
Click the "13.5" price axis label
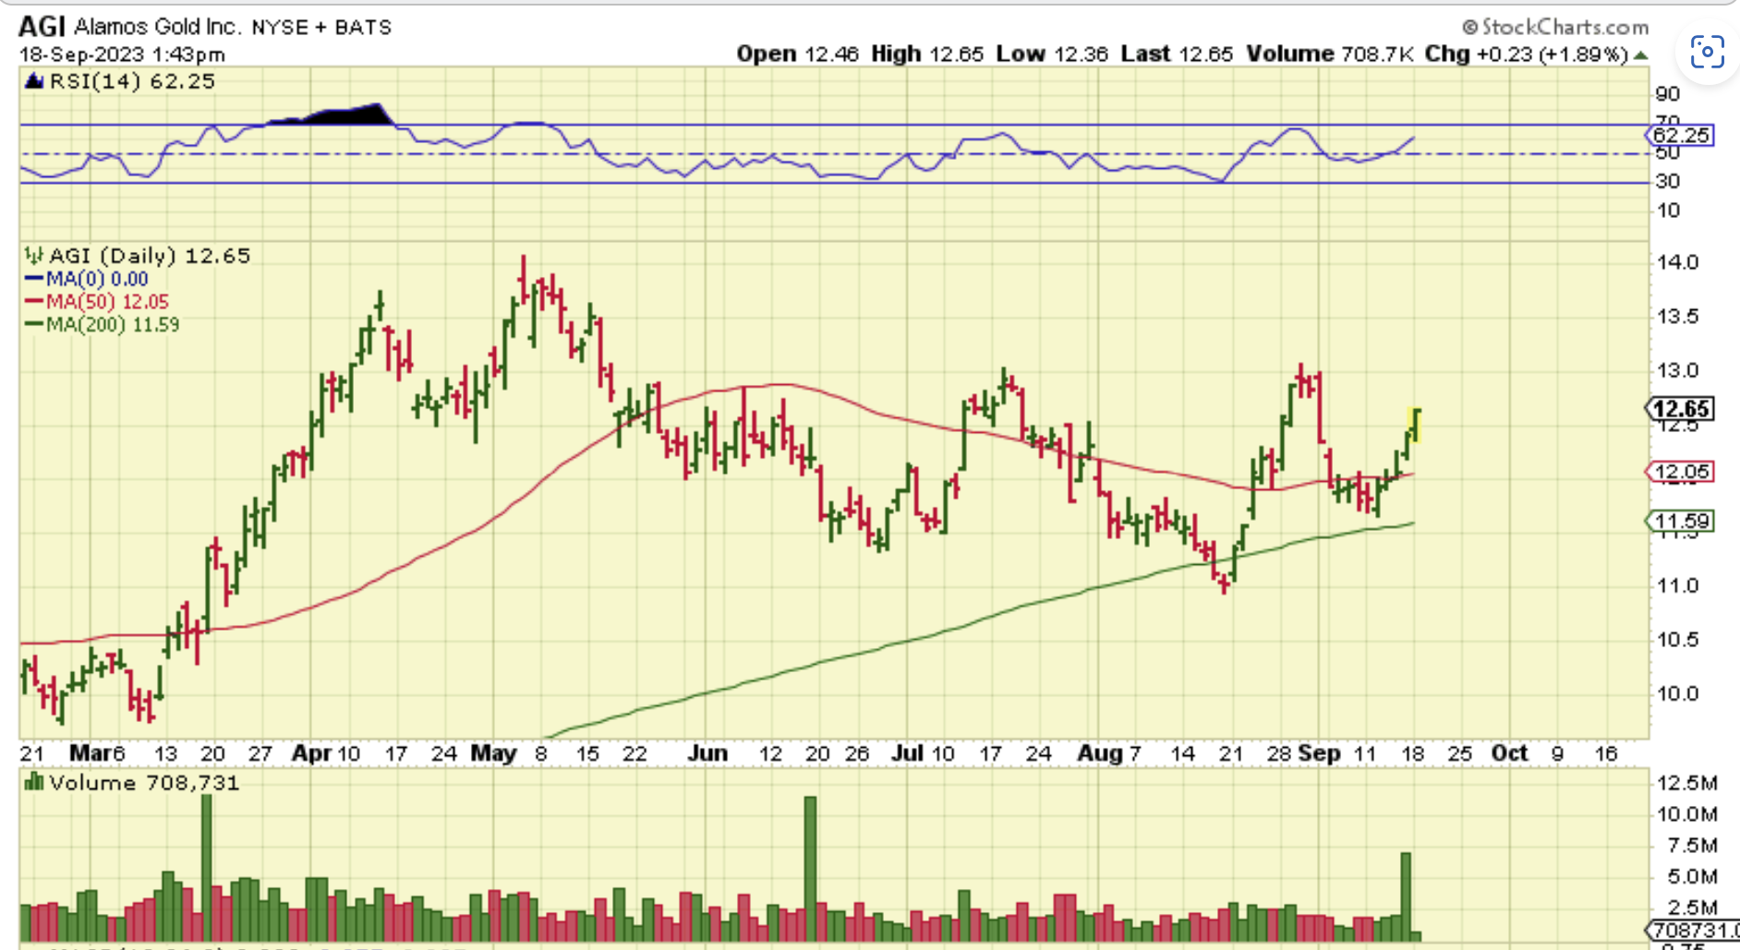point(1678,317)
